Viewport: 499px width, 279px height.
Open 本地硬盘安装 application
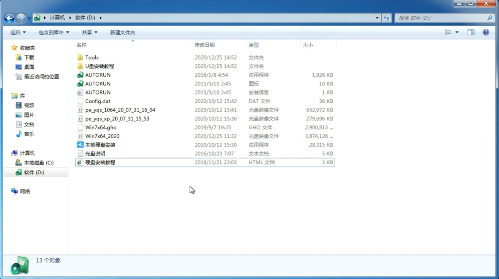[100, 145]
